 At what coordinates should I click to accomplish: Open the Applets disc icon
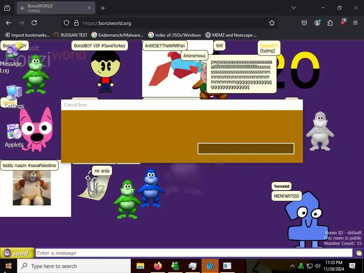point(14,132)
